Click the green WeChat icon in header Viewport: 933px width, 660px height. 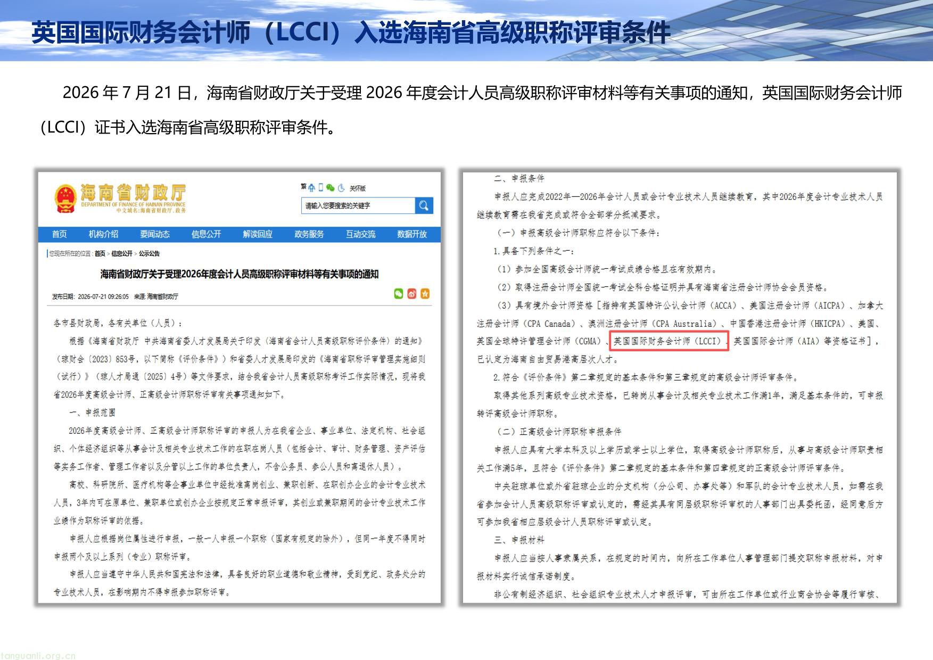click(331, 188)
